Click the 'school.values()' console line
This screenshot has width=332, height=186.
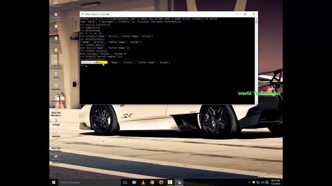click(93, 51)
